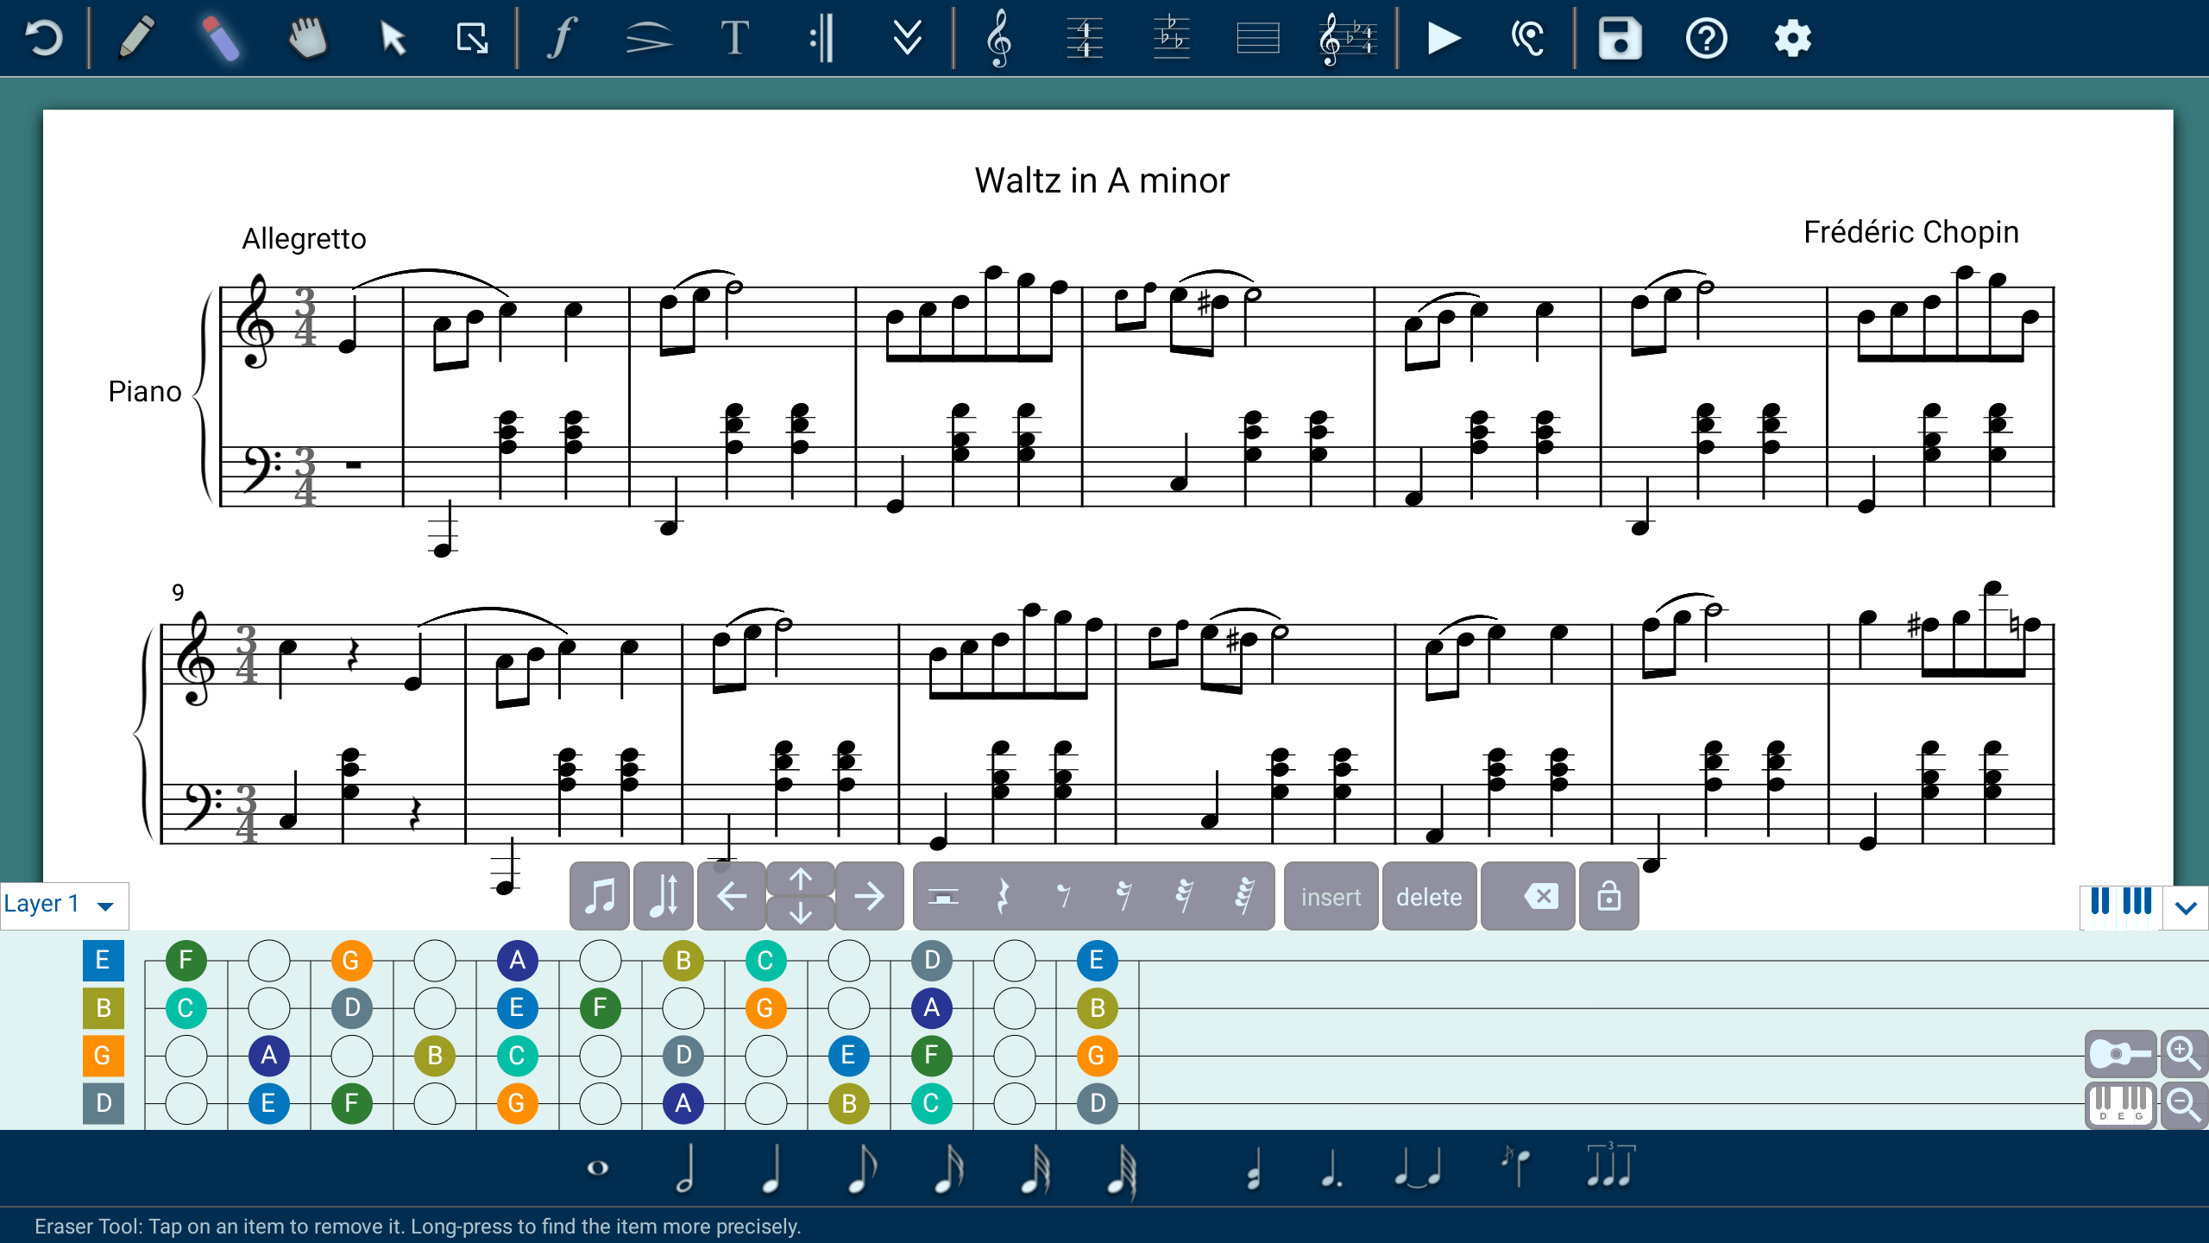
Task: Open the slur and hairpin tool
Action: [x=647, y=38]
